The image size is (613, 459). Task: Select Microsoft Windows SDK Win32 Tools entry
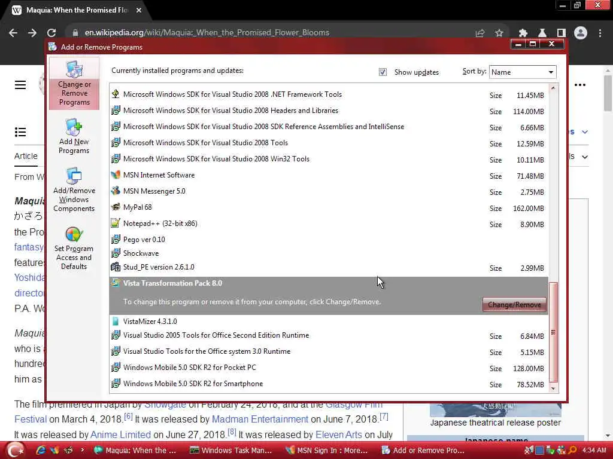(x=329, y=159)
